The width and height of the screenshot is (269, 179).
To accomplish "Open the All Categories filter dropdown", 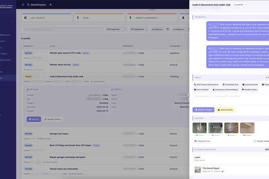I will (x=139, y=29).
